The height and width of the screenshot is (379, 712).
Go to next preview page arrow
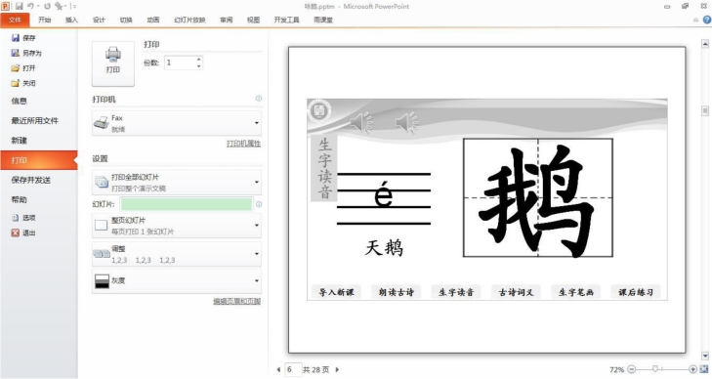coord(337,369)
